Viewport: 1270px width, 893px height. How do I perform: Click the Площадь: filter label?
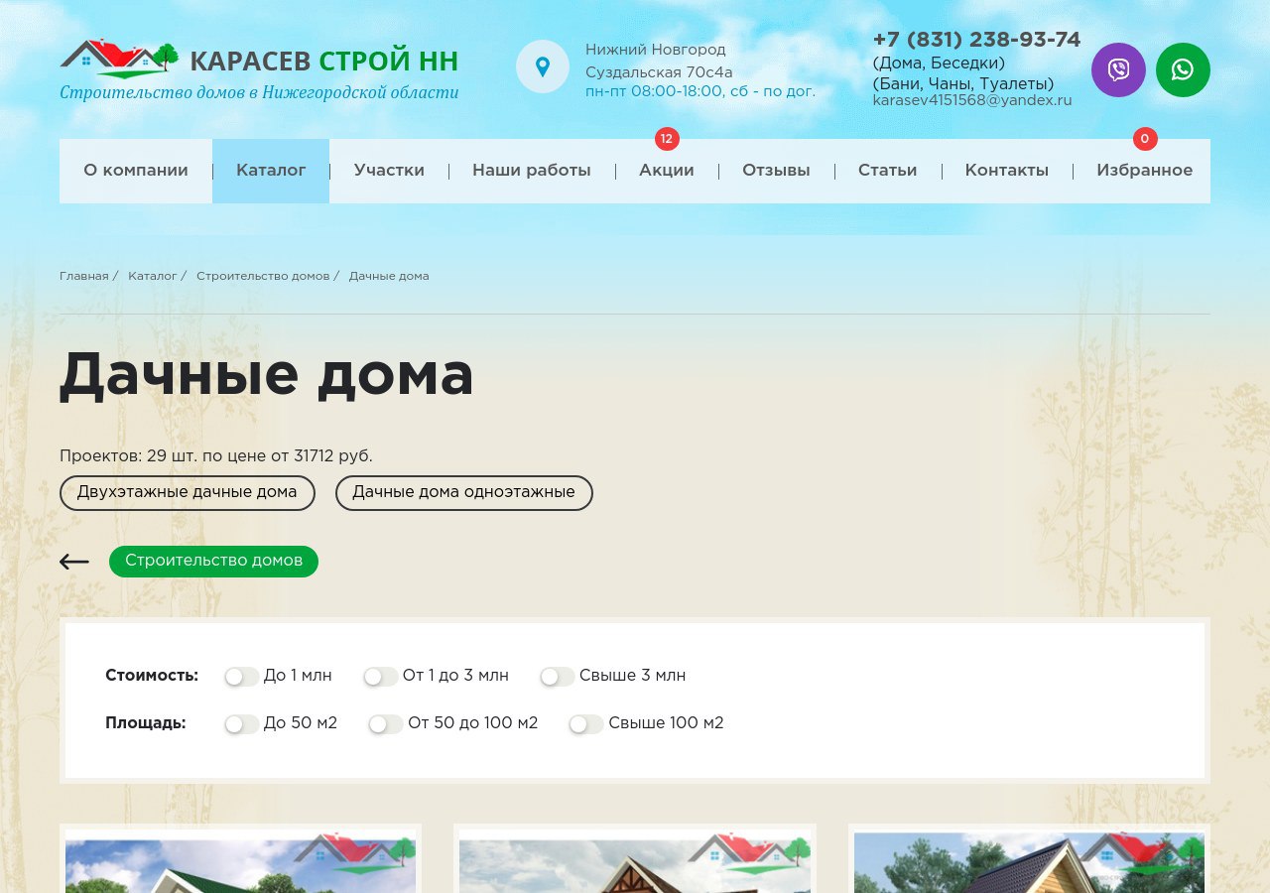point(146,723)
